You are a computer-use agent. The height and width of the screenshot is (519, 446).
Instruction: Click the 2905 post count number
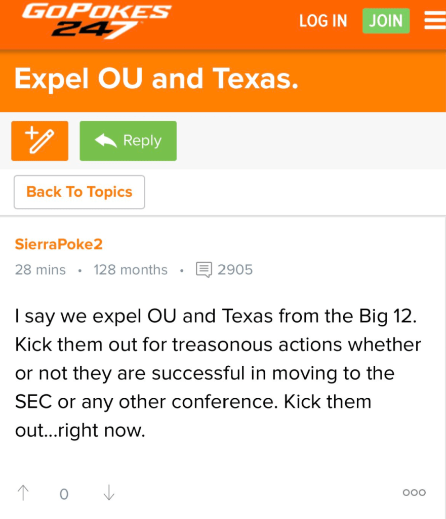(x=235, y=269)
